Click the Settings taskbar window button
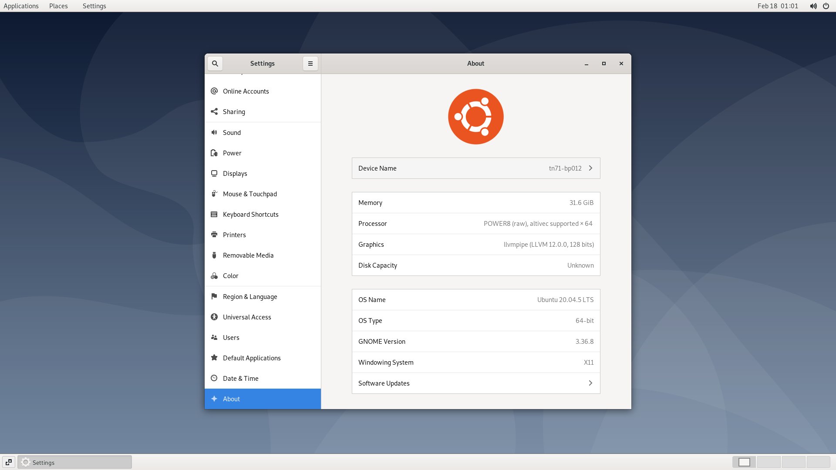836x470 pixels. pyautogui.click(x=75, y=462)
